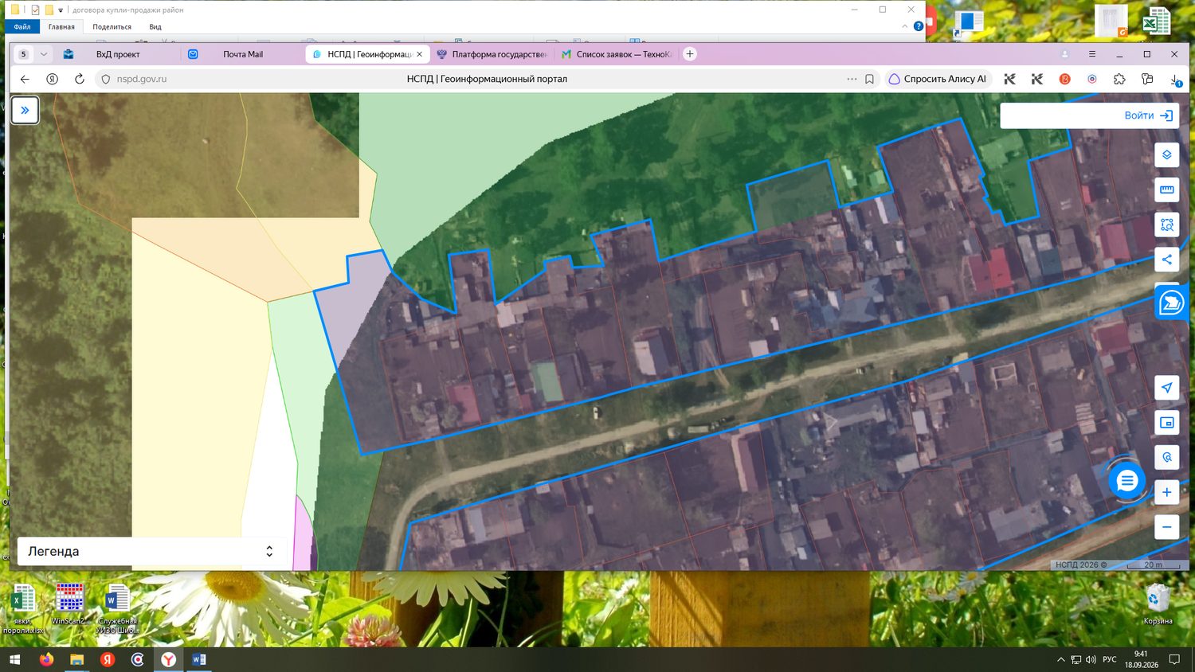Click the map point search tool
This screenshot has width=1195, height=672.
click(1166, 458)
